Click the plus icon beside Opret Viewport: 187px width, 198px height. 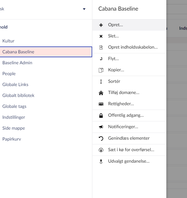pyautogui.click(x=101, y=25)
